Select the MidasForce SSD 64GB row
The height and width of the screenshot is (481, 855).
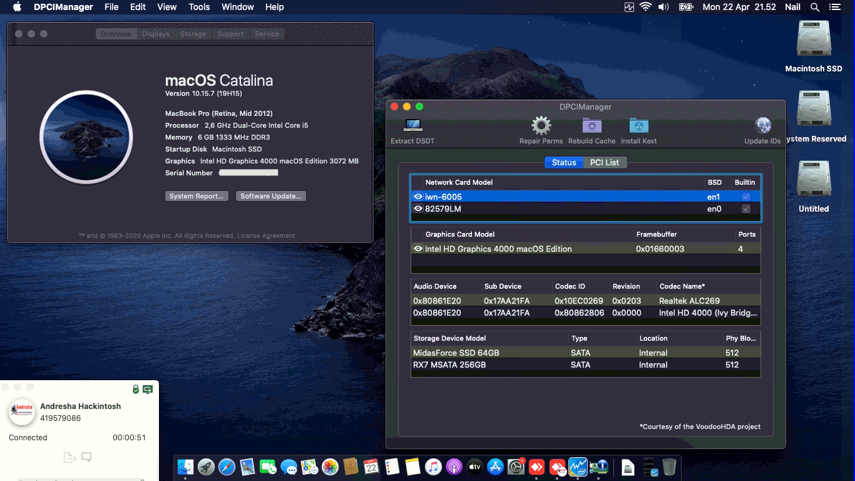(586, 353)
